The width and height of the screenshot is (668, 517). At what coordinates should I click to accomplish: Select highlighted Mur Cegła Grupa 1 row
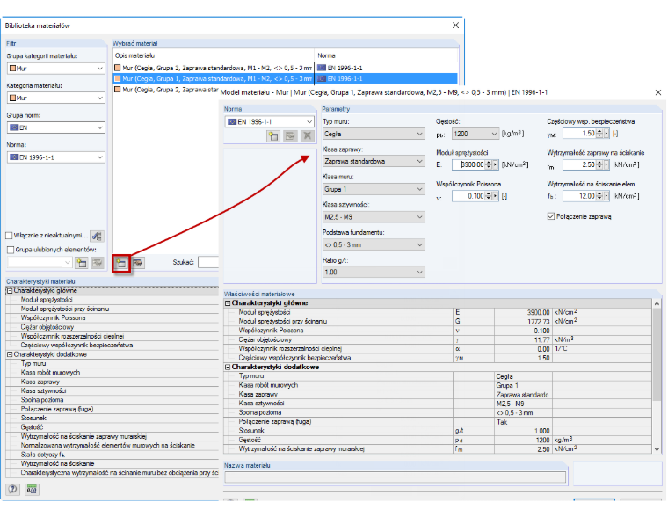[285, 78]
